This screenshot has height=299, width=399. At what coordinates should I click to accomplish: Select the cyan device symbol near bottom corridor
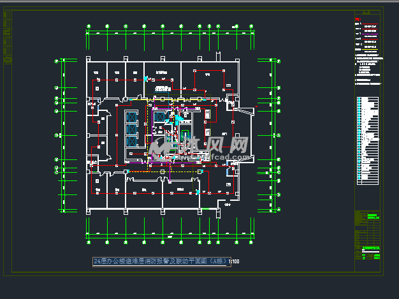point(198,191)
